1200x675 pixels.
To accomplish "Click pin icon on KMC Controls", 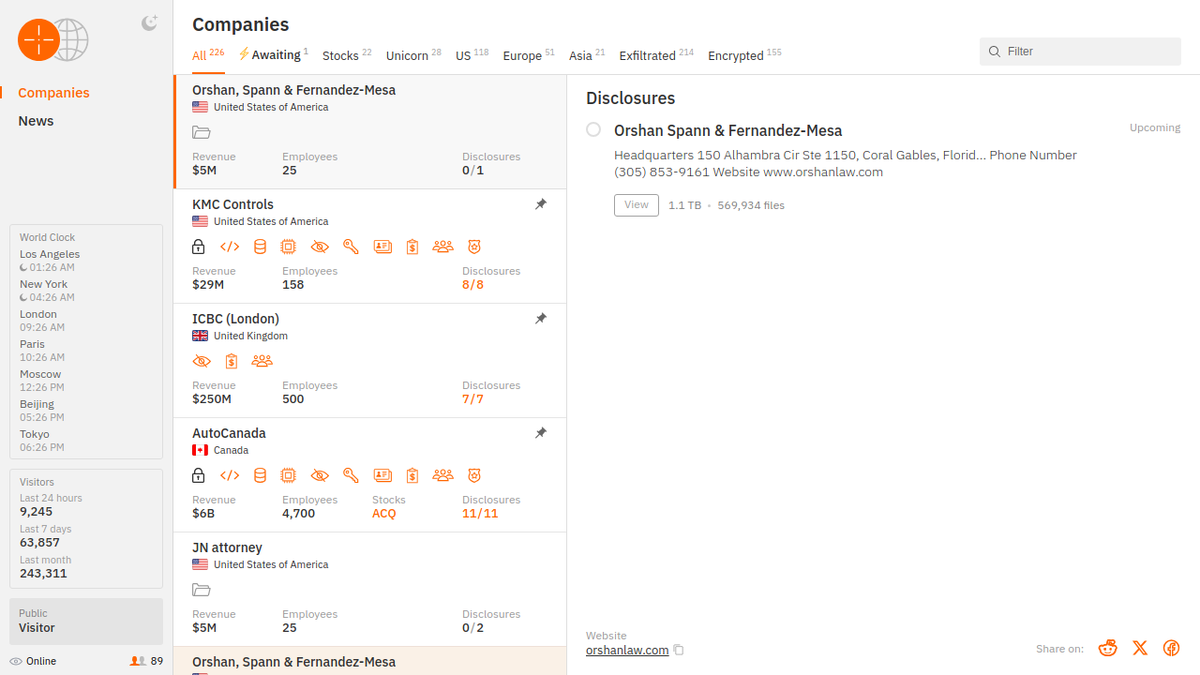I will click(541, 204).
